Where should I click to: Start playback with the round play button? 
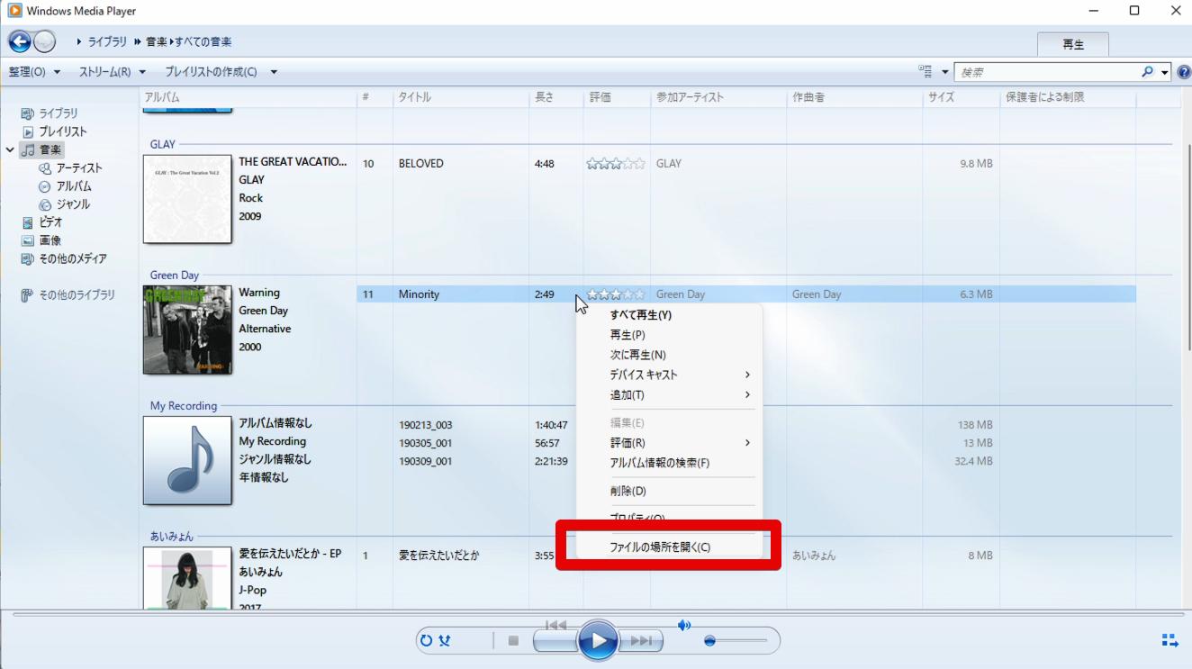[598, 641]
